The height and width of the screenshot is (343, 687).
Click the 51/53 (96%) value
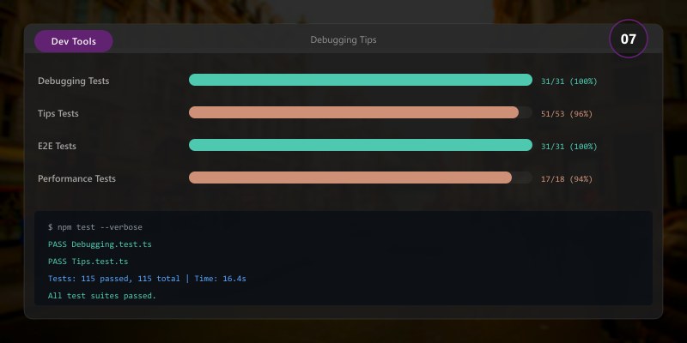click(567, 114)
